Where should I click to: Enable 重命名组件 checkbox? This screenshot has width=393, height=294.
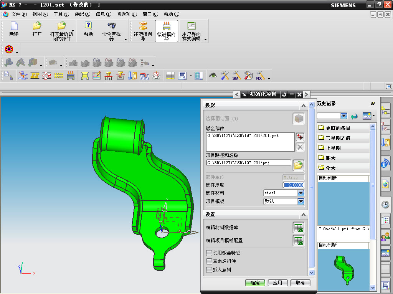click(209, 261)
